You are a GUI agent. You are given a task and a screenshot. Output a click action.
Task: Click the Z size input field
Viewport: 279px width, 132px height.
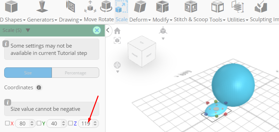click(88, 123)
